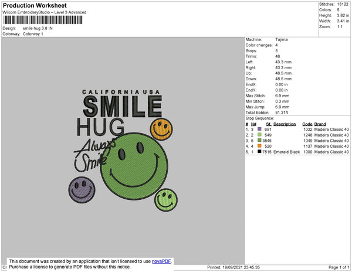Click the Width value 3.41 in
This screenshot has height=272, width=352.
click(343, 21)
